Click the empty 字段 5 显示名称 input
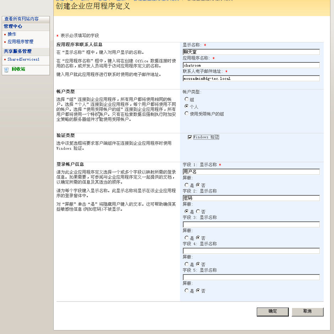This screenshot has width=334, height=334. pyautogui.click(x=251, y=277)
